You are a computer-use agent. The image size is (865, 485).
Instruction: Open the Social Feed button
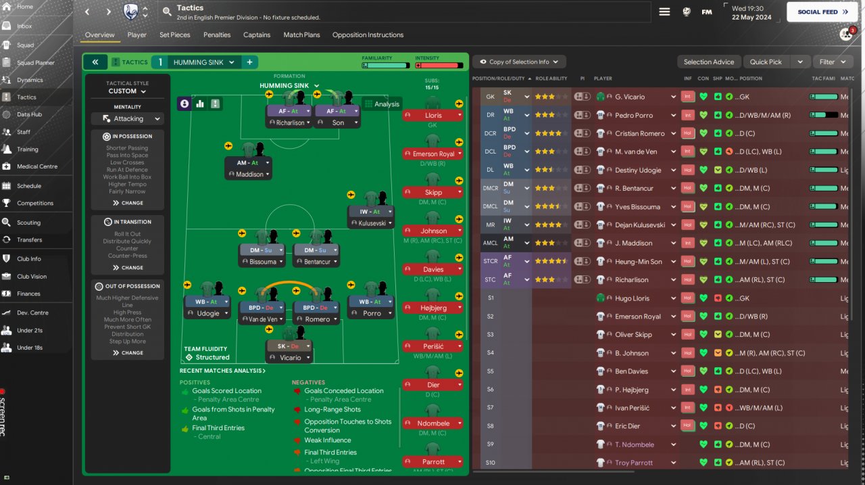pyautogui.click(x=822, y=11)
